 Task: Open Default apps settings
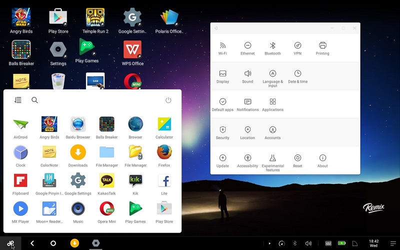pos(222,104)
